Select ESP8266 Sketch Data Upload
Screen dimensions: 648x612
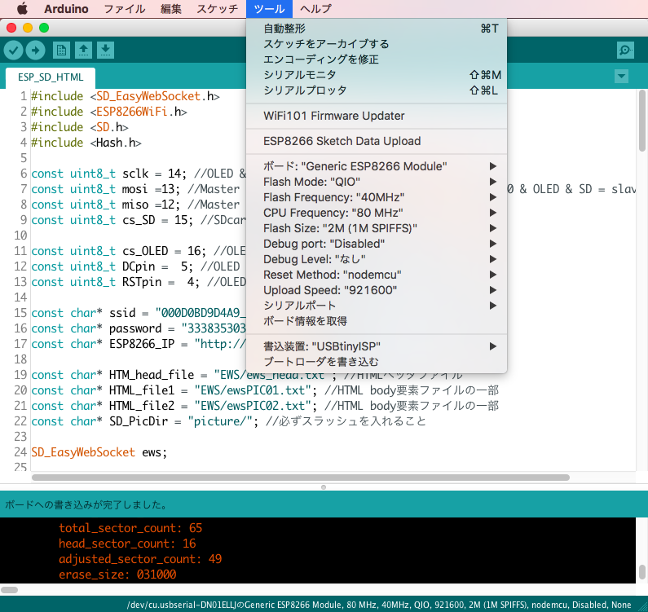[x=377, y=141]
